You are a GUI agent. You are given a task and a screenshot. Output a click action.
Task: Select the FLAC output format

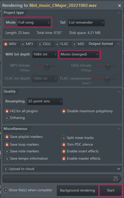[x=57, y=44]
